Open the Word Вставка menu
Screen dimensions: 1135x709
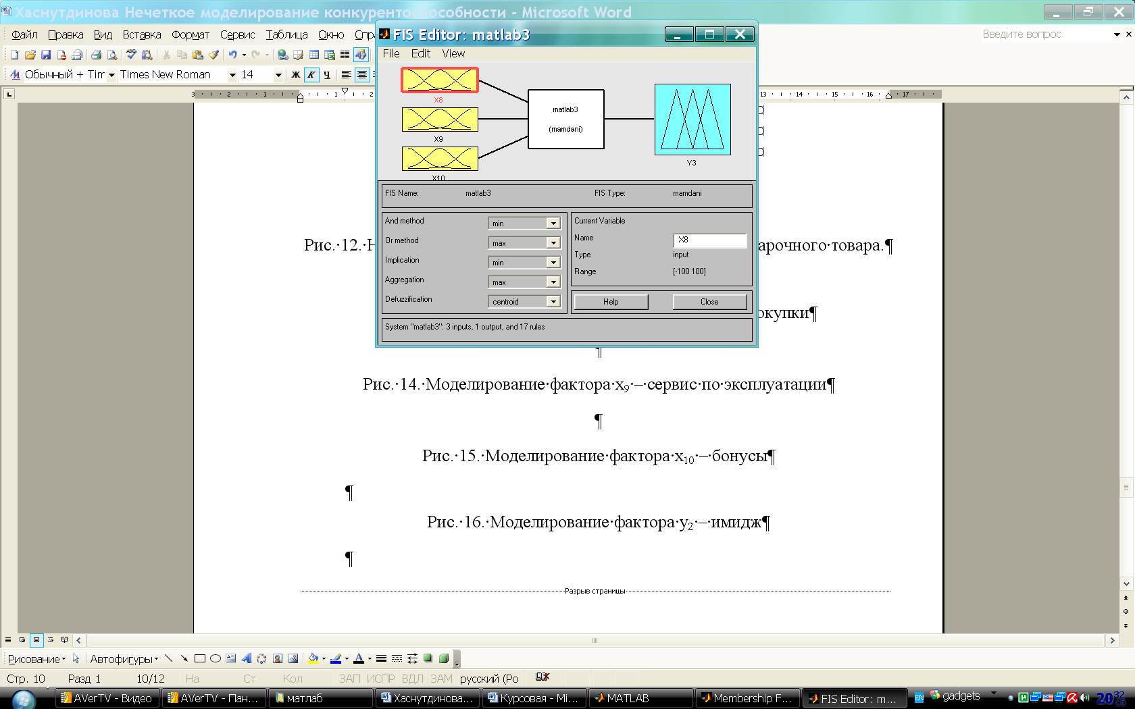point(142,34)
